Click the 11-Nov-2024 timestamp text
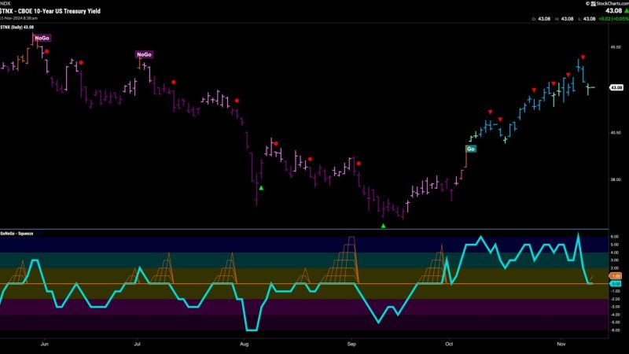 18,18
